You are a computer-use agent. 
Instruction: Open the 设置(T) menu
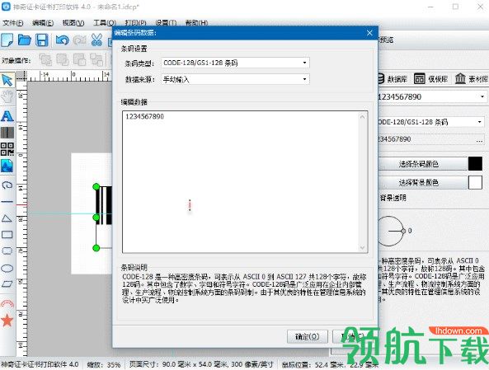tap(166, 23)
